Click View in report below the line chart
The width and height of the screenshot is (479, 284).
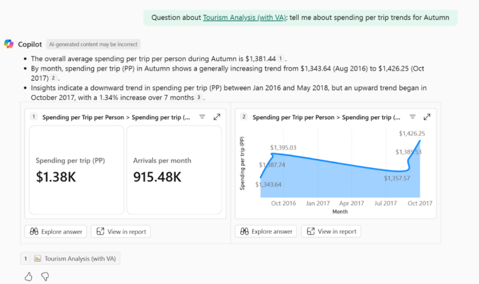[x=331, y=231]
